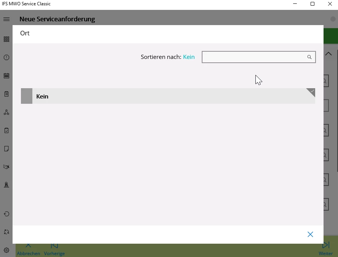Select the 'Kein' list row
This screenshot has width=338, height=257.
pyautogui.click(x=168, y=96)
